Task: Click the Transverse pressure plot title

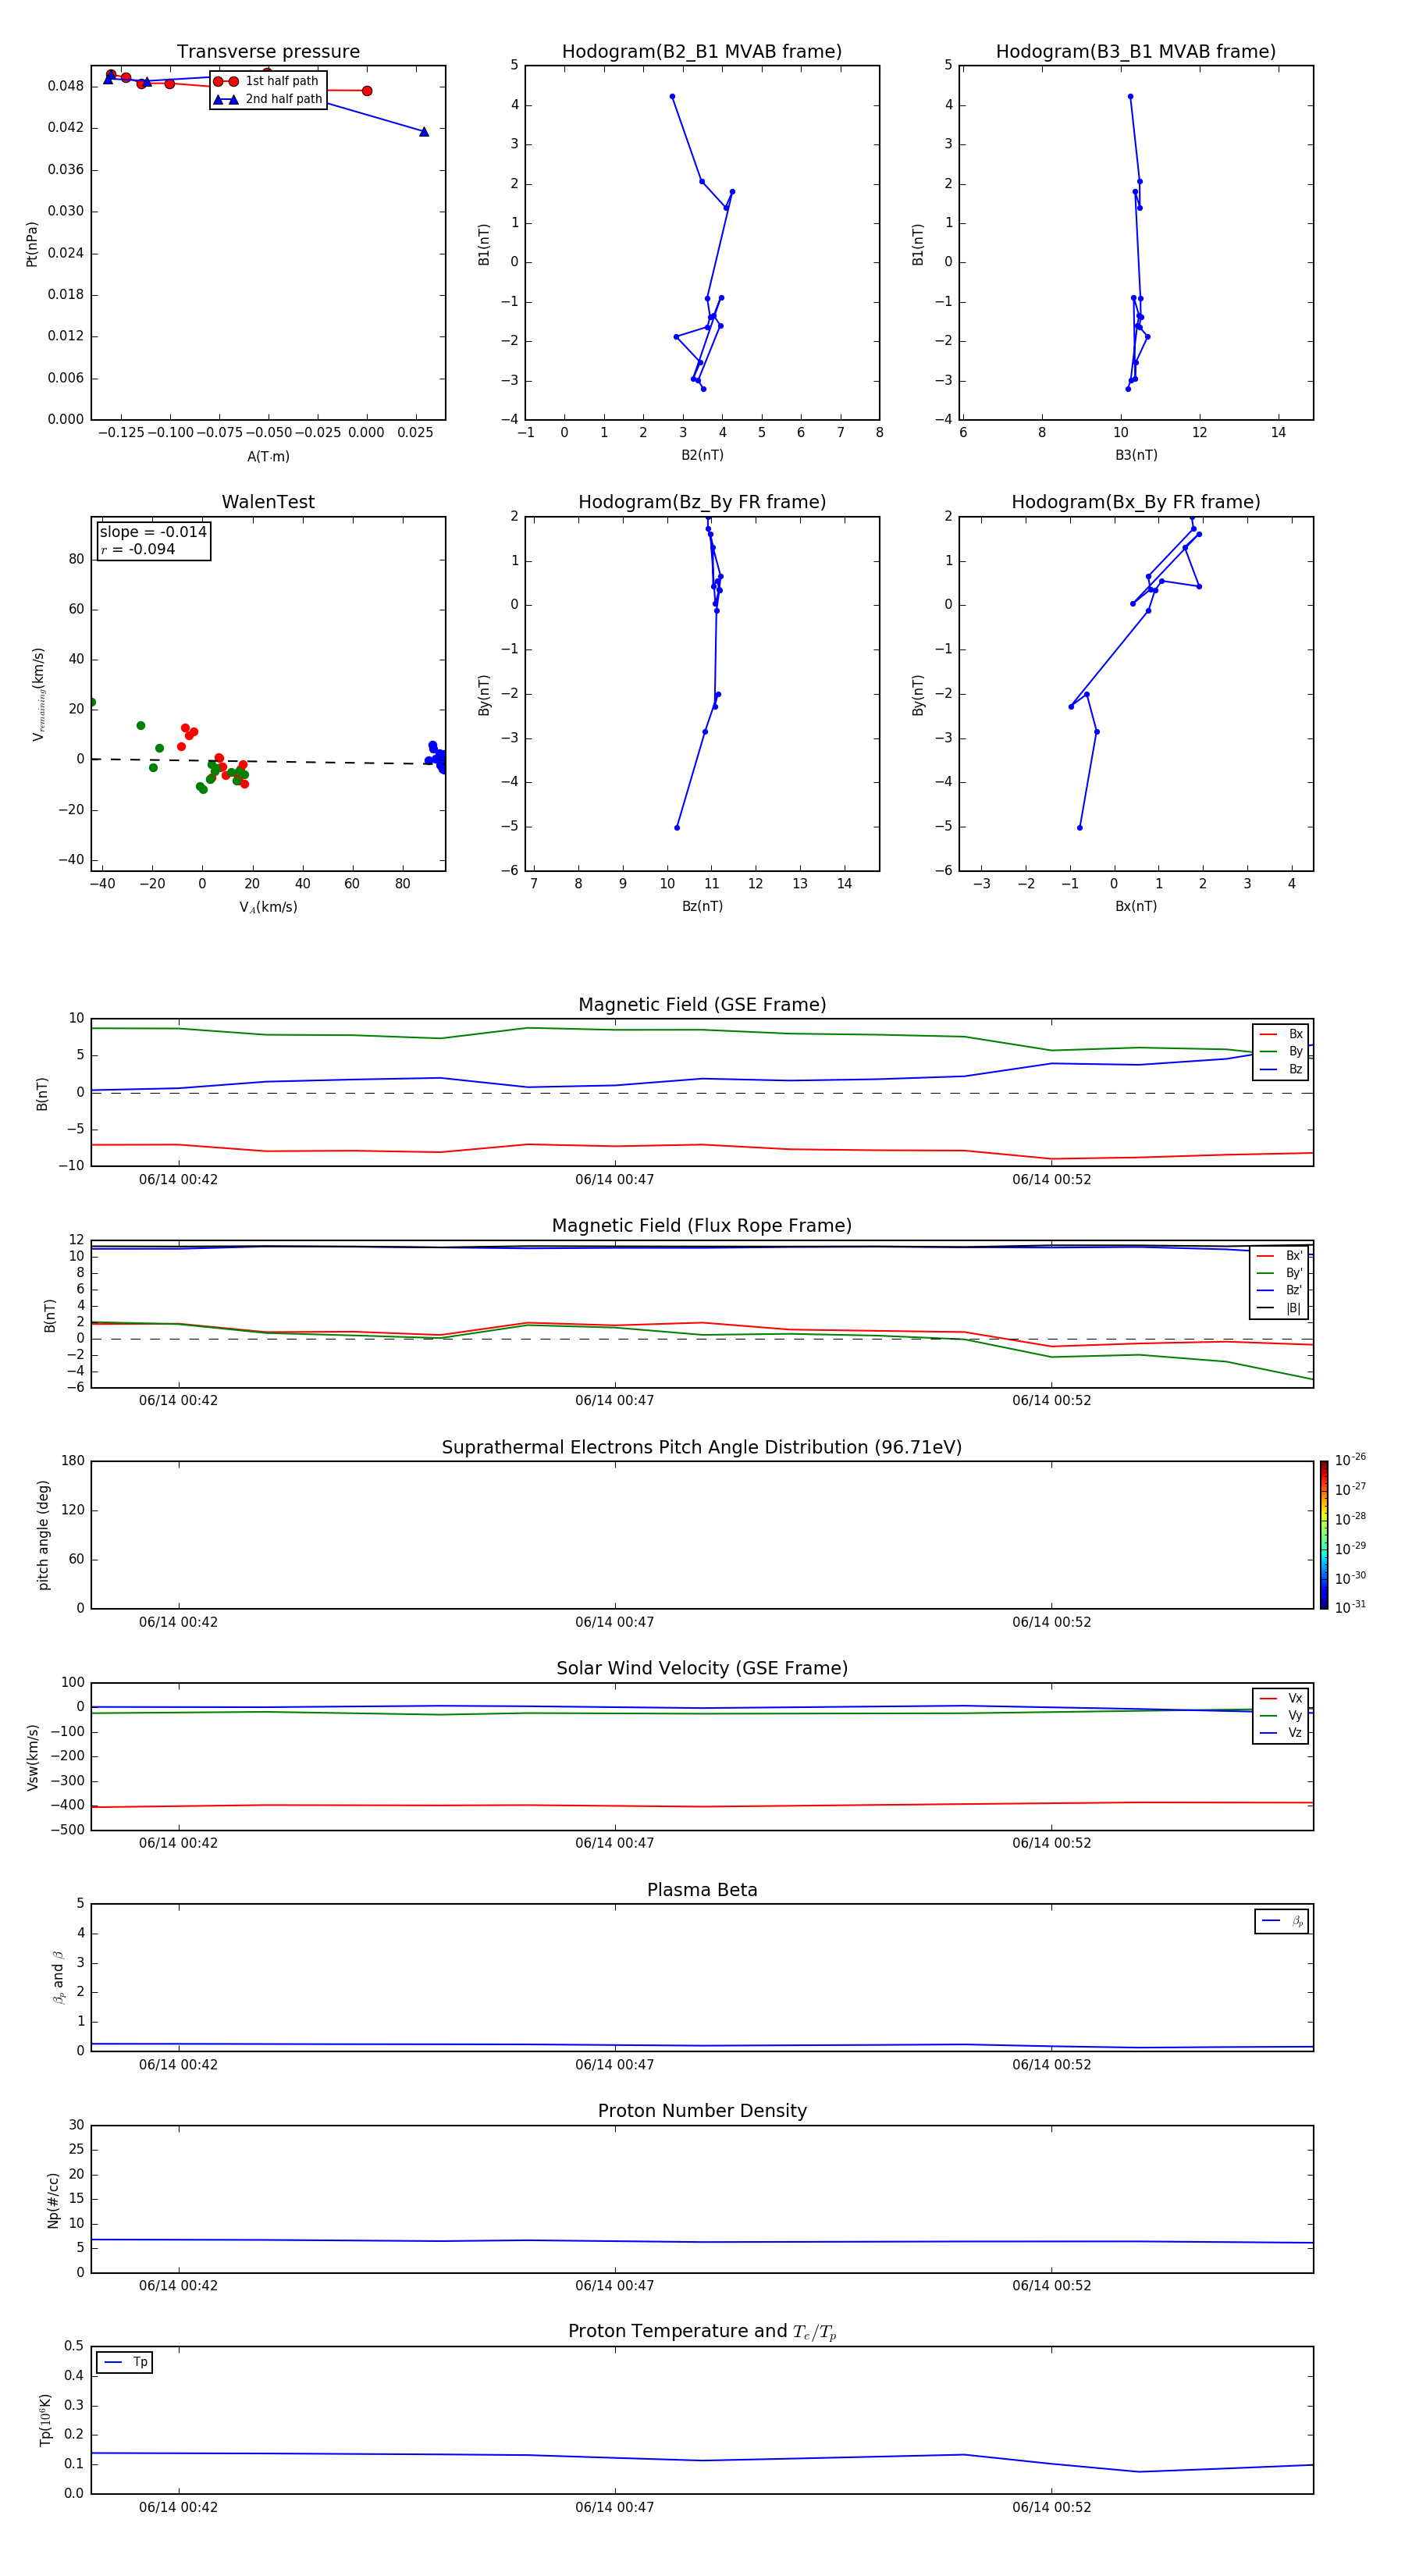Action: (268, 51)
